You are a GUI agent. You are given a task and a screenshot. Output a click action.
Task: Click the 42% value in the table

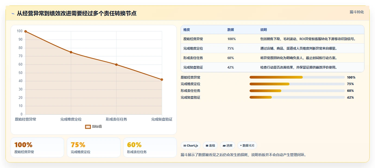(x=231, y=67)
